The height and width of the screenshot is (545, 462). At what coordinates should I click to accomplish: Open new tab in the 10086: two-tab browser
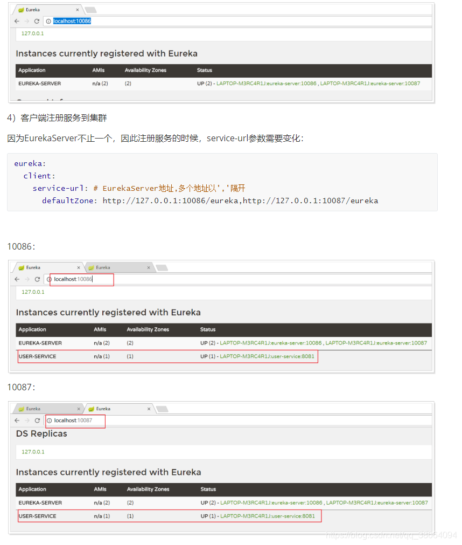coord(162,267)
